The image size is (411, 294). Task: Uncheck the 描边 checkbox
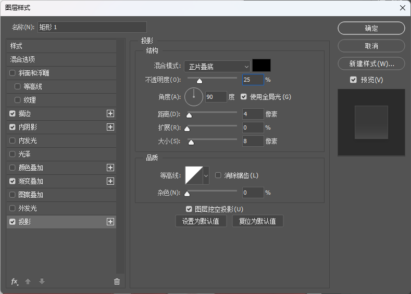[13, 113]
